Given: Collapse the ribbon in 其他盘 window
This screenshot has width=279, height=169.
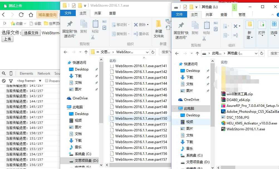Looking at the screenshot, I should click(x=272, y=15).
